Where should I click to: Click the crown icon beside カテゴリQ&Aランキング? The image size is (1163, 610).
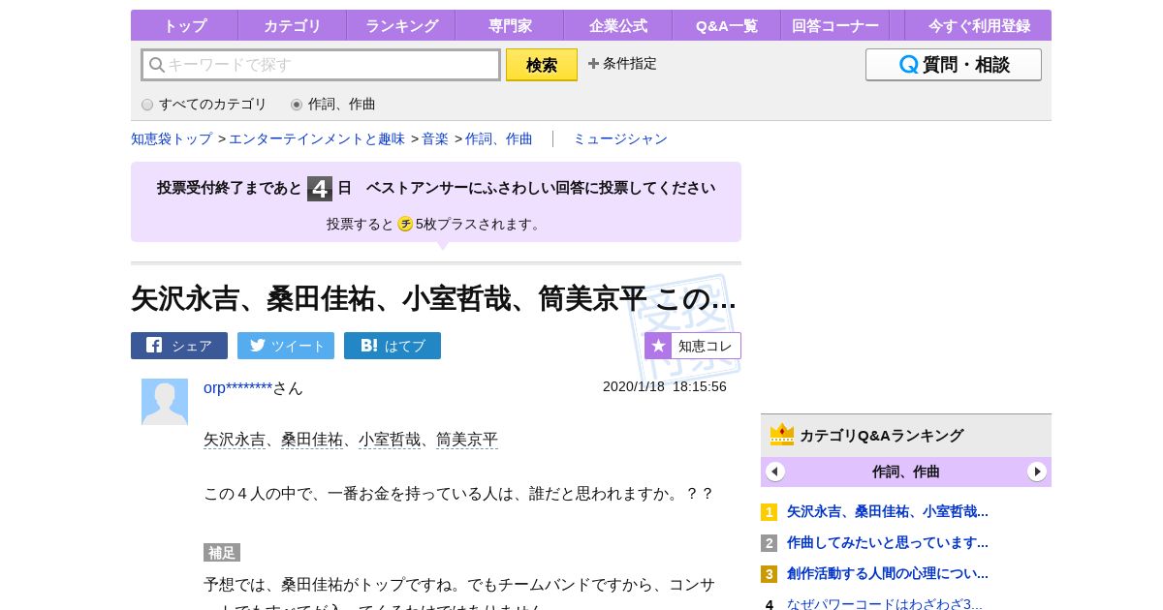pos(782,435)
